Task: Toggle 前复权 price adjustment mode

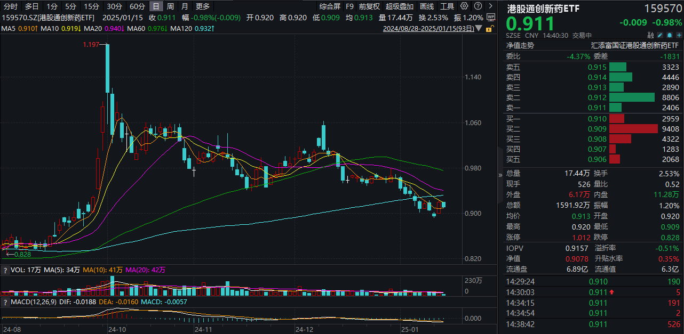Action: [369, 6]
